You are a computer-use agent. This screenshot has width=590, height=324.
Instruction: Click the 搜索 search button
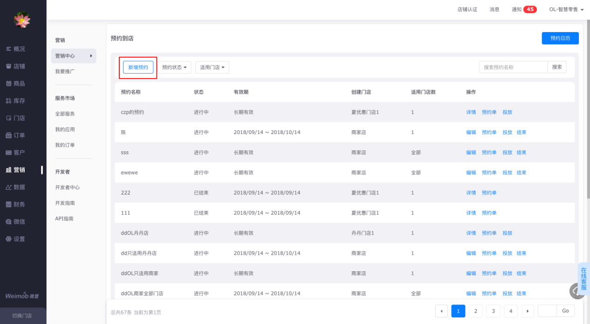tap(557, 67)
